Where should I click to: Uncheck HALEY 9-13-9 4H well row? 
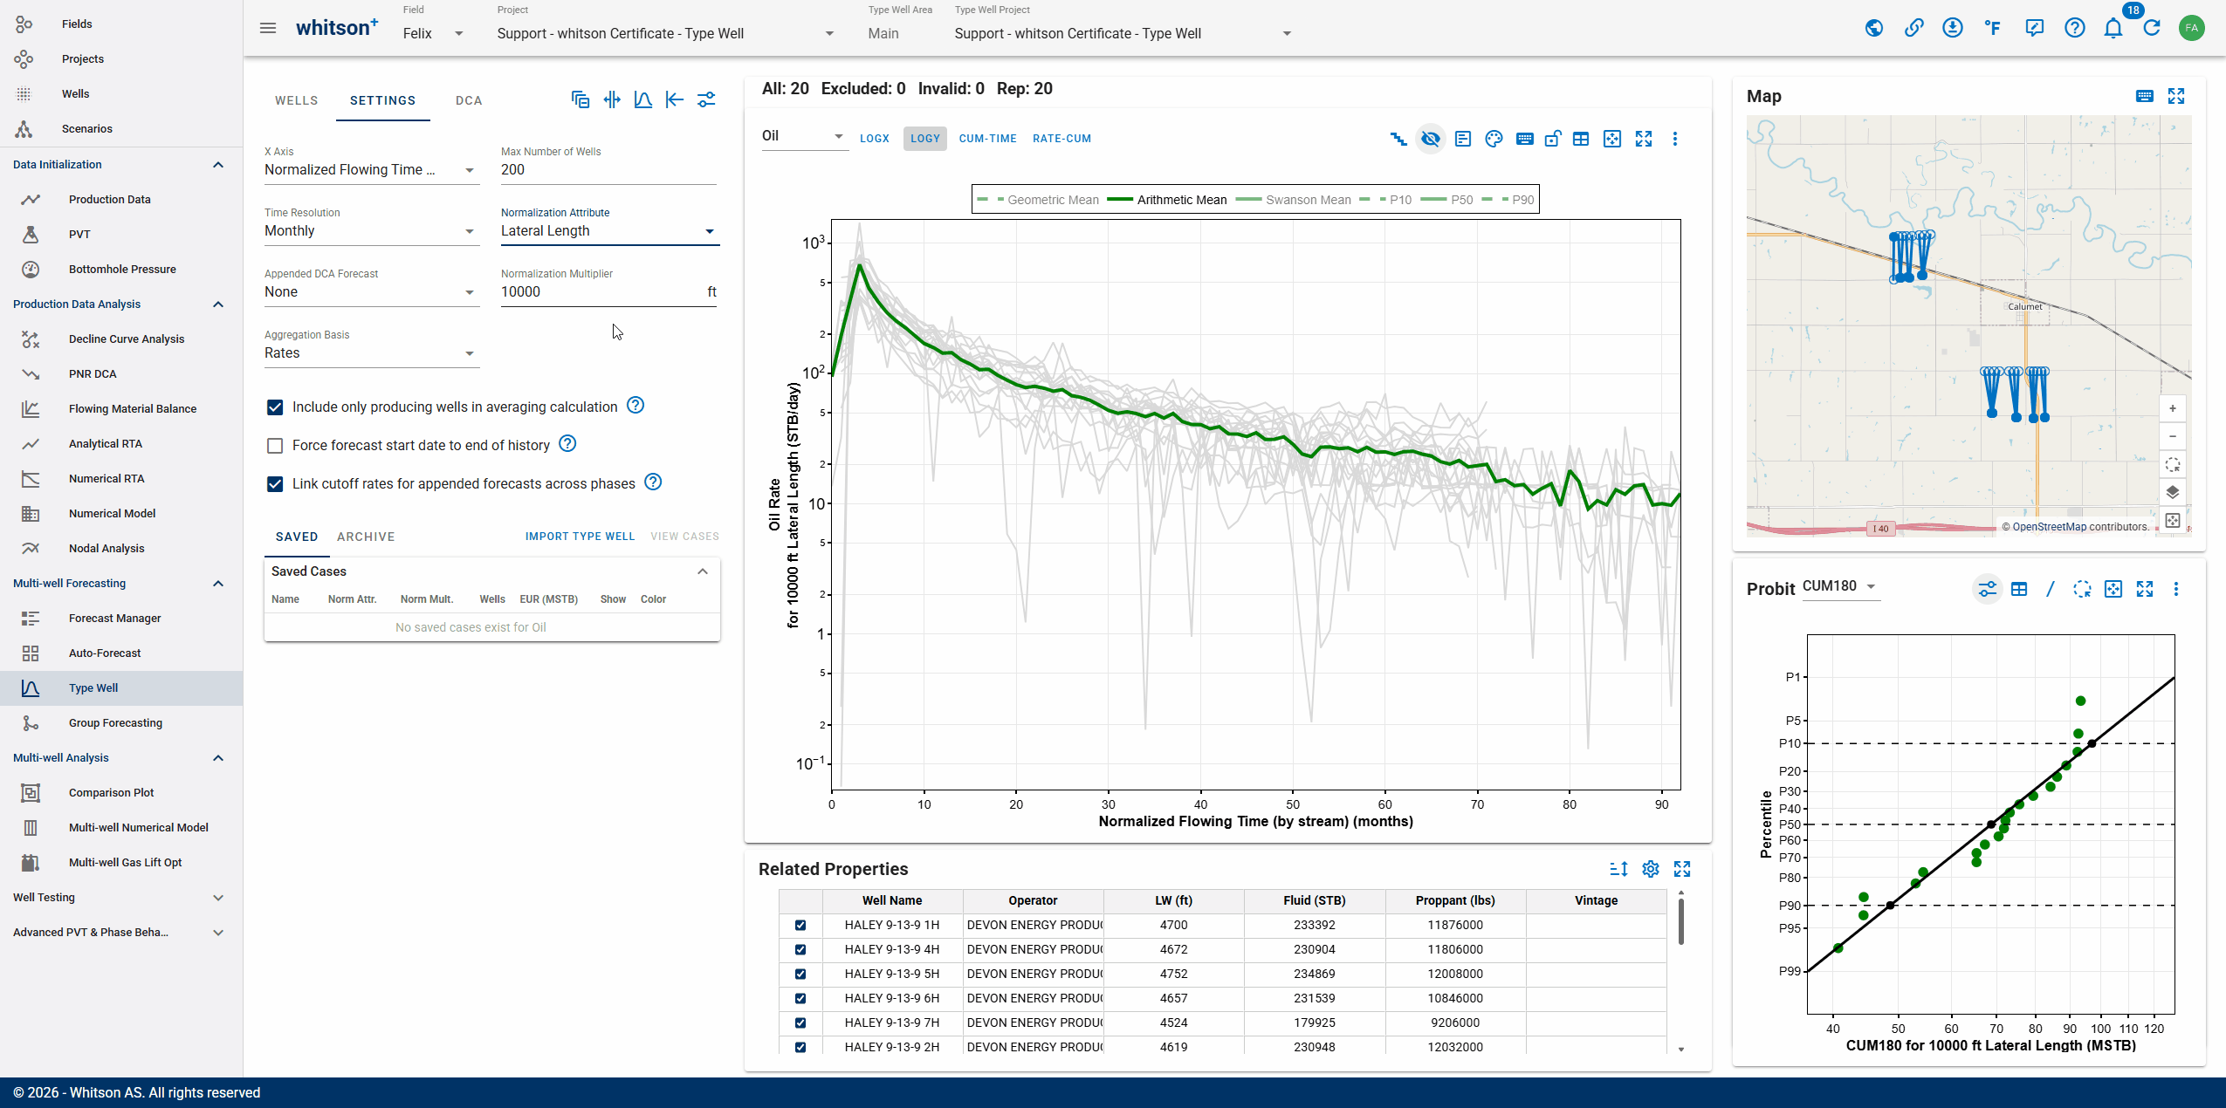pyautogui.click(x=800, y=949)
